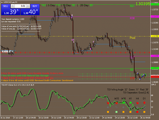Hit the SELL button
This screenshot has height=120, width=159.
coord(6,6)
